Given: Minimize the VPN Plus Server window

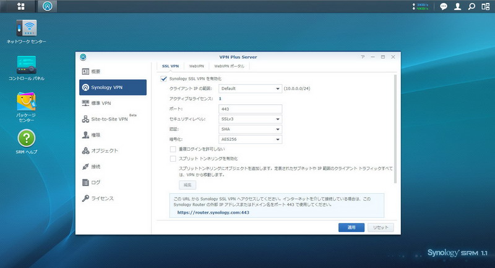Looking at the screenshot, I should tap(373, 57).
